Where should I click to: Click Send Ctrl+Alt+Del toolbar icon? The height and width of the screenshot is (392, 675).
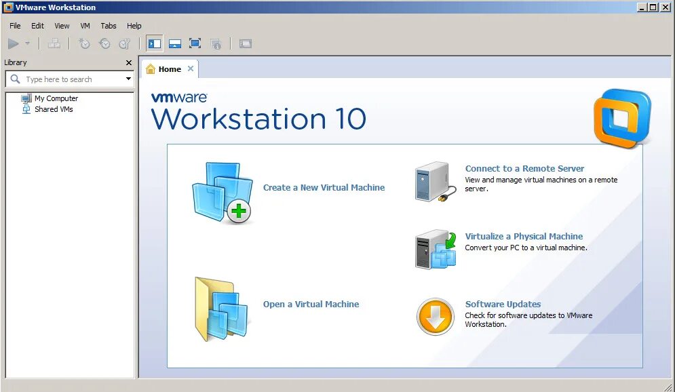pyautogui.click(x=54, y=43)
